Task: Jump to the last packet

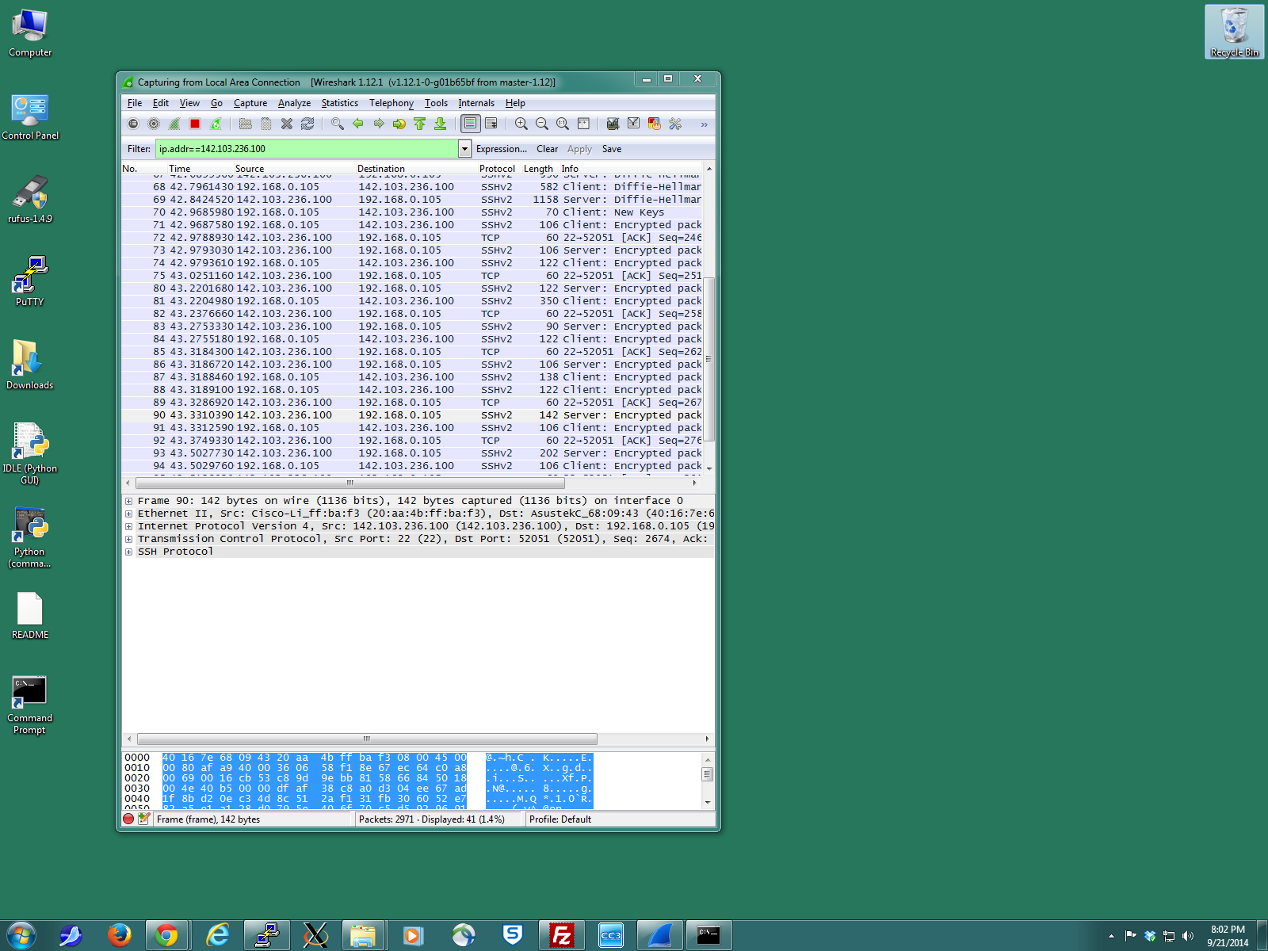Action: click(x=441, y=124)
